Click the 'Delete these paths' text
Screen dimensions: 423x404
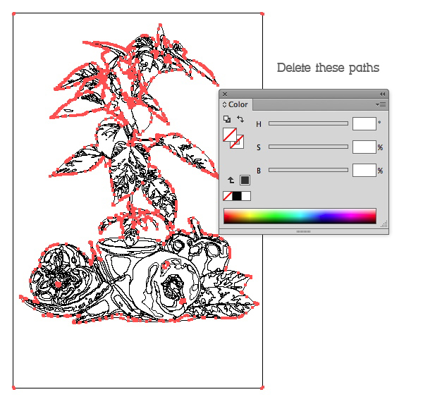pos(328,68)
